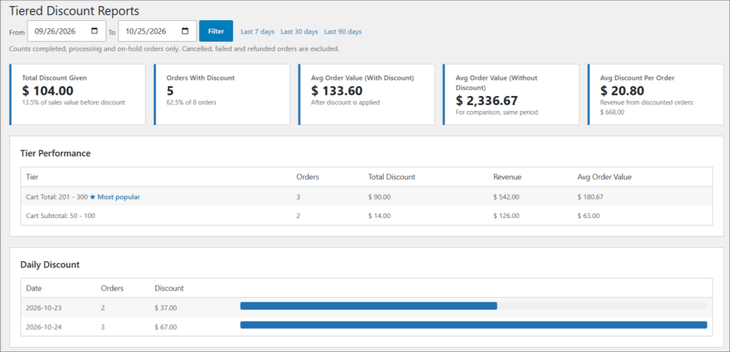Select the Cart Total: 201 - 300 row

[x=366, y=196]
